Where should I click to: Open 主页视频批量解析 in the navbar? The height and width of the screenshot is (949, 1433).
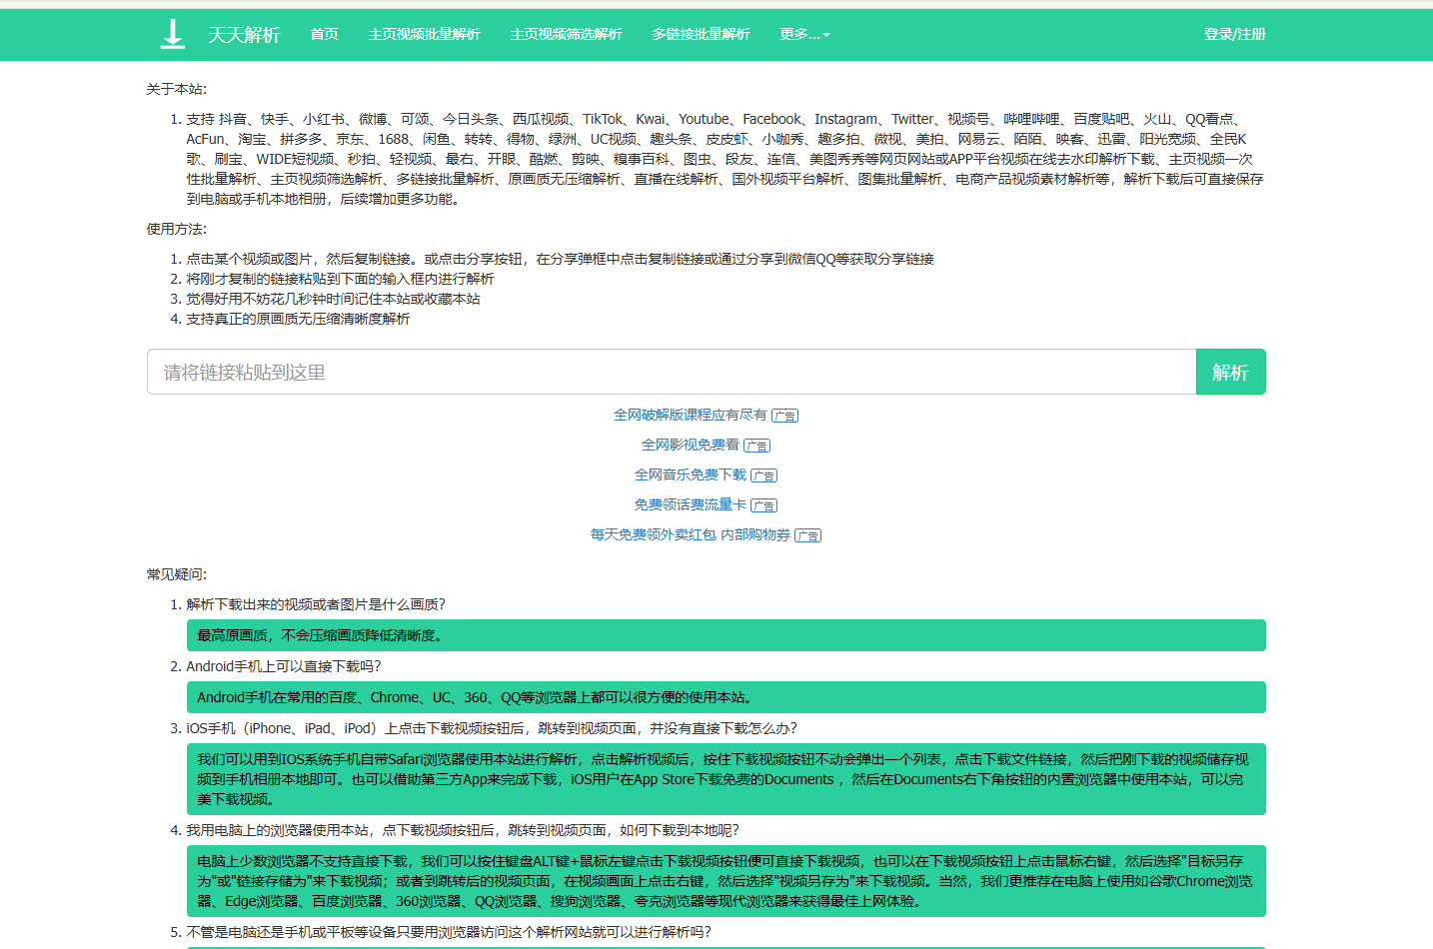coord(424,34)
